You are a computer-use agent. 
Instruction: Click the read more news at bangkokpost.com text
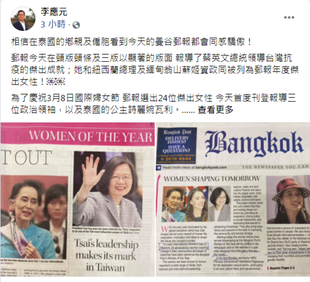195,167
